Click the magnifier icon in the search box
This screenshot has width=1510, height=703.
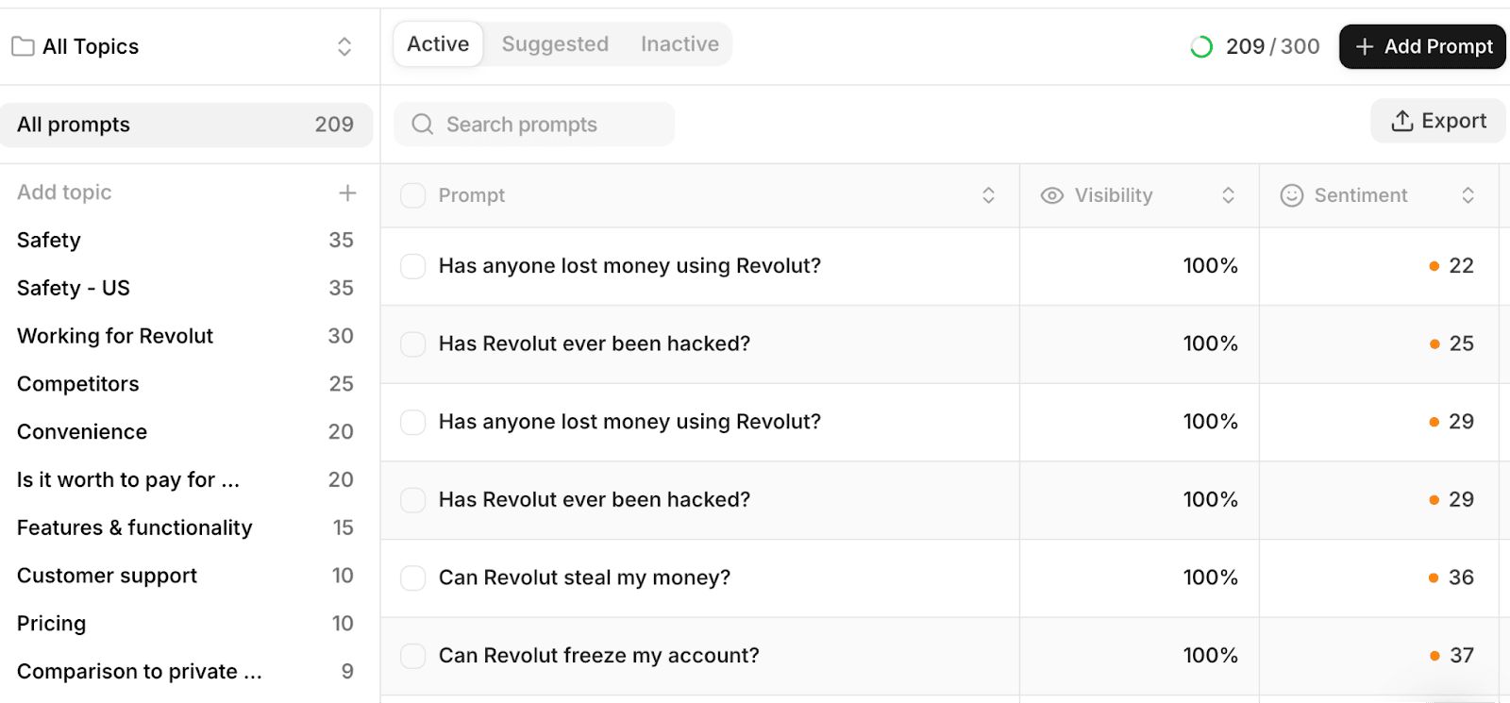[423, 125]
